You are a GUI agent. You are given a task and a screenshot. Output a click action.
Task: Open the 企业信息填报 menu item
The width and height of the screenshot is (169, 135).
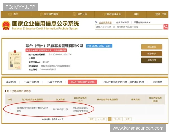click(51, 14)
